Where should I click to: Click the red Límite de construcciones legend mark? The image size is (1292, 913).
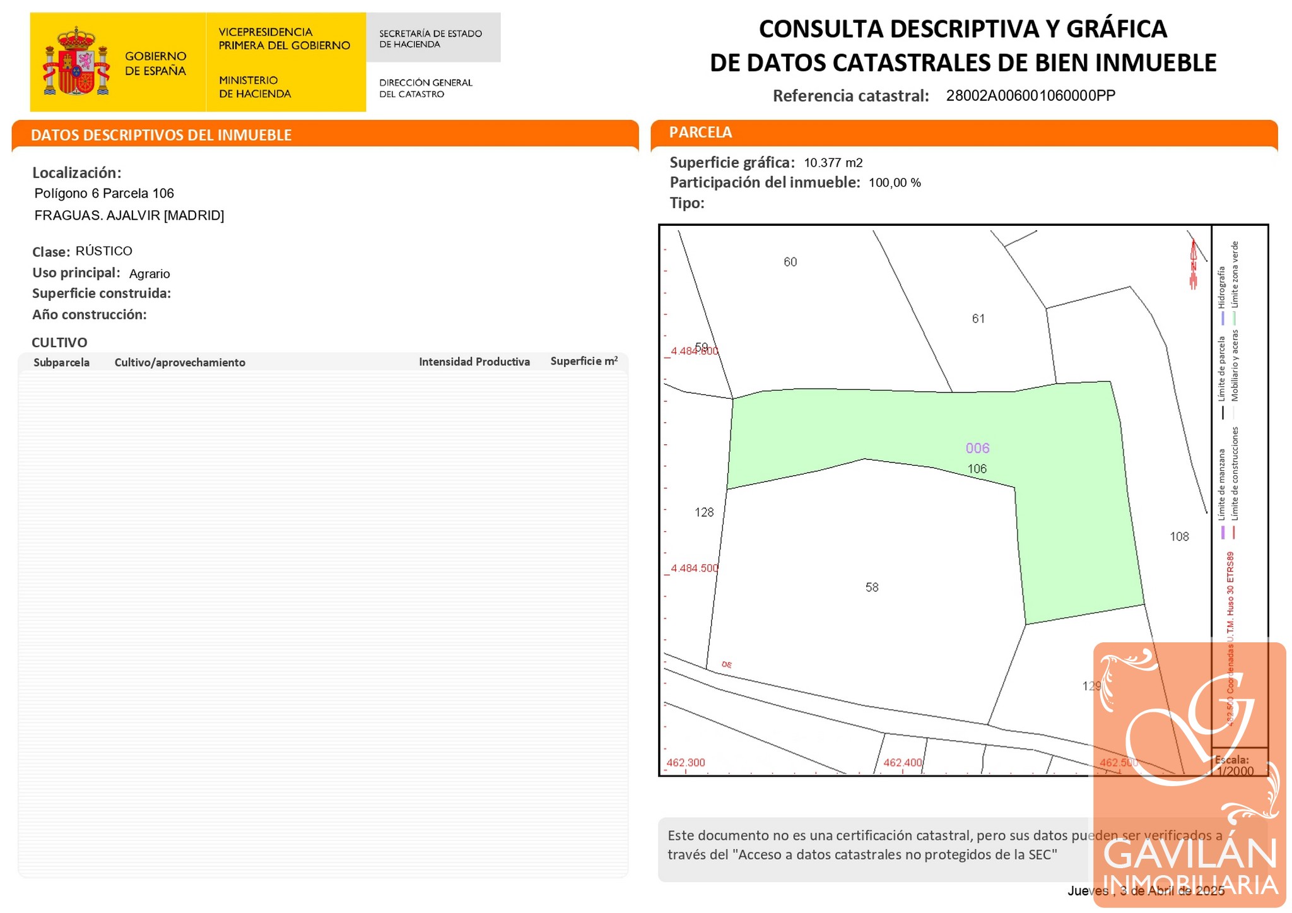point(1234,533)
